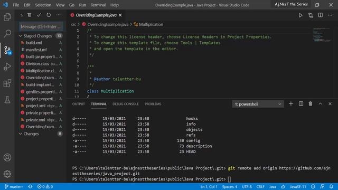This screenshot has width=338, height=190.
Task: Open Changes compare icon in editor toolbar
Action: [311, 15]
